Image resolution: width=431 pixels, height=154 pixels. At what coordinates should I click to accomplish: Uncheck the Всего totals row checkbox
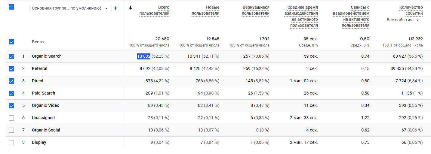pos(11,42)
